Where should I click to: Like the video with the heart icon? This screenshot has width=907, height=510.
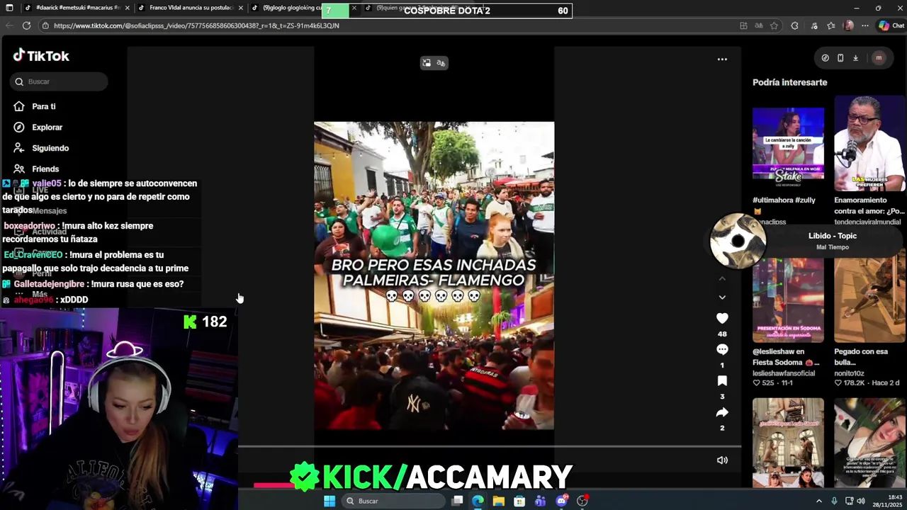click(722, 319)
